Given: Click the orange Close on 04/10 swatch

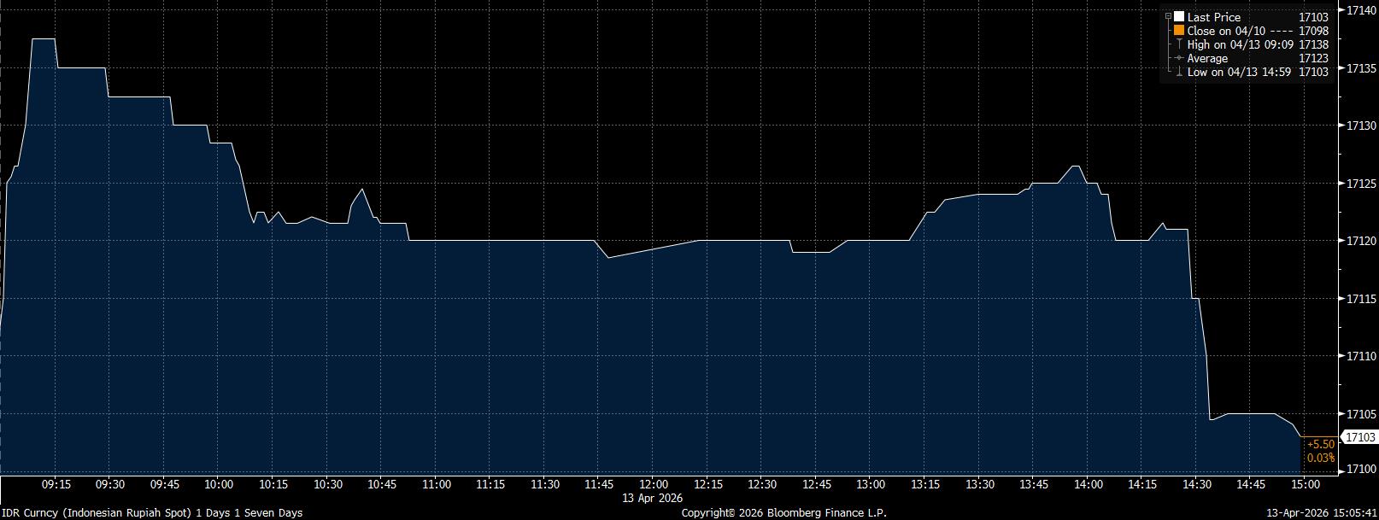Looking at the screenshot, I should tap(1179, 31).
